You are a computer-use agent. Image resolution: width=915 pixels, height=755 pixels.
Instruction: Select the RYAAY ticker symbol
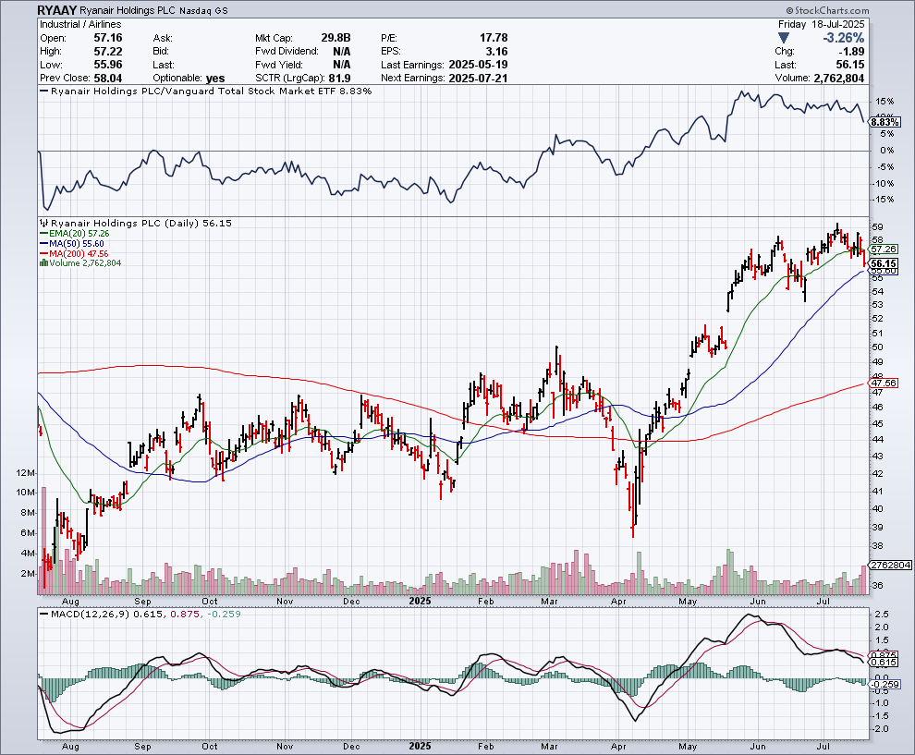pos(56,10)
